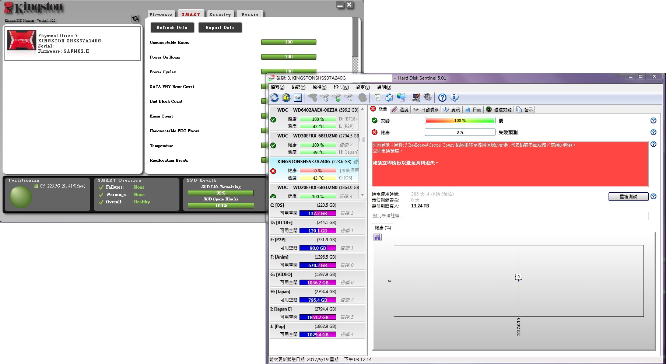This screenshot has width=666, height=364.
Task: Click the 重複測試 button
Action: point(628,196)
